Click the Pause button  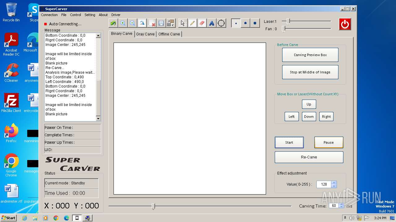click(329, 142)
